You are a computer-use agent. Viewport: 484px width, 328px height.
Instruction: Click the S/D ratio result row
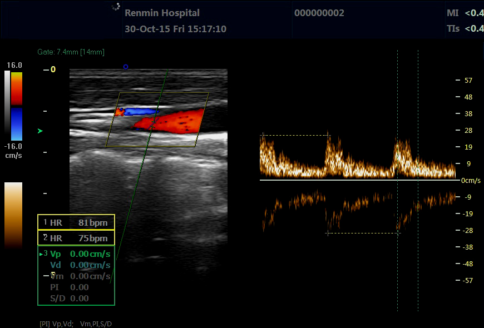[76, 299]
